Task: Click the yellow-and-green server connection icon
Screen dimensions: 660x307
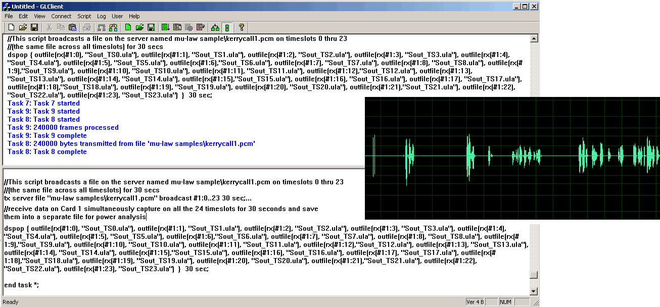Action: [x=113, y=27]
